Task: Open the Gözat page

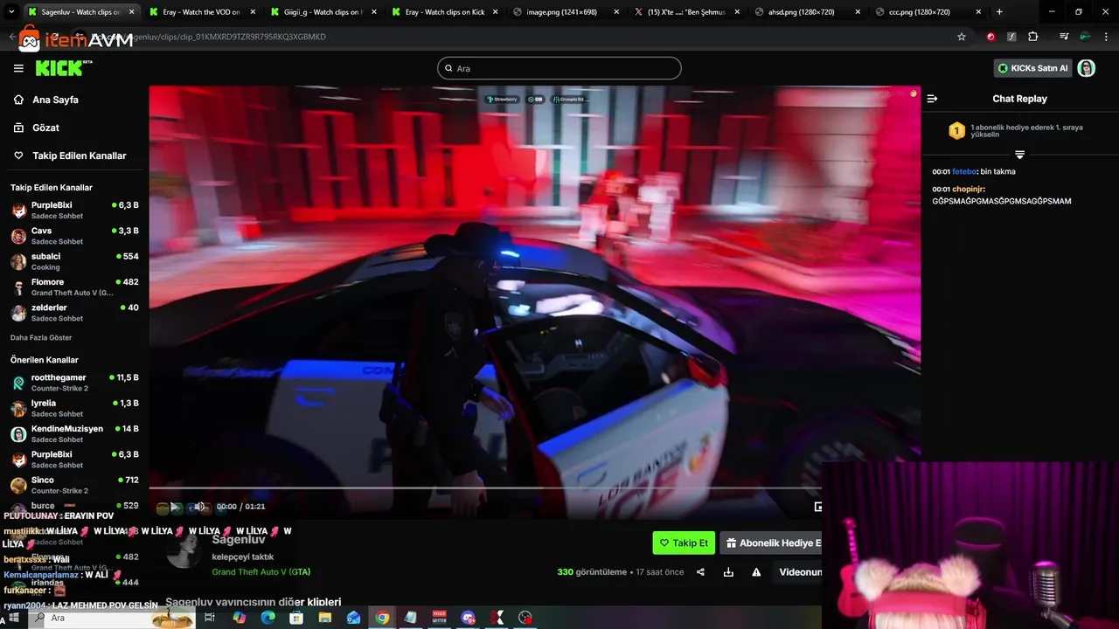Action: click(45, 128)
